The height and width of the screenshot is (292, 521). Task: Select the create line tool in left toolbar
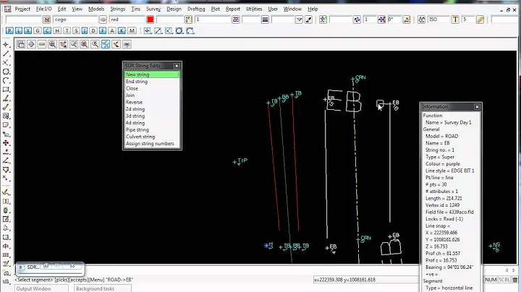coord(6,53)
